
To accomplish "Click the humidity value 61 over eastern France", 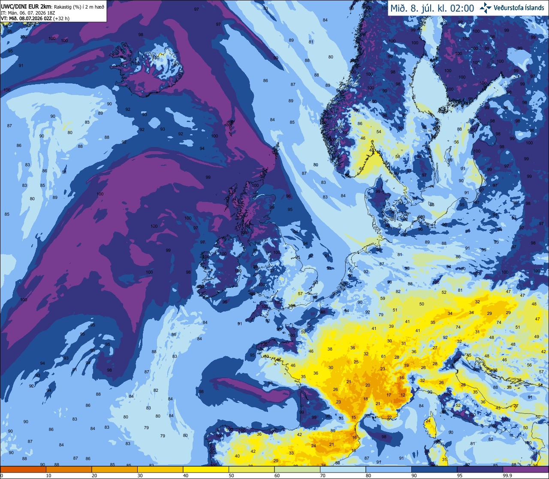I will click(383, 357).
